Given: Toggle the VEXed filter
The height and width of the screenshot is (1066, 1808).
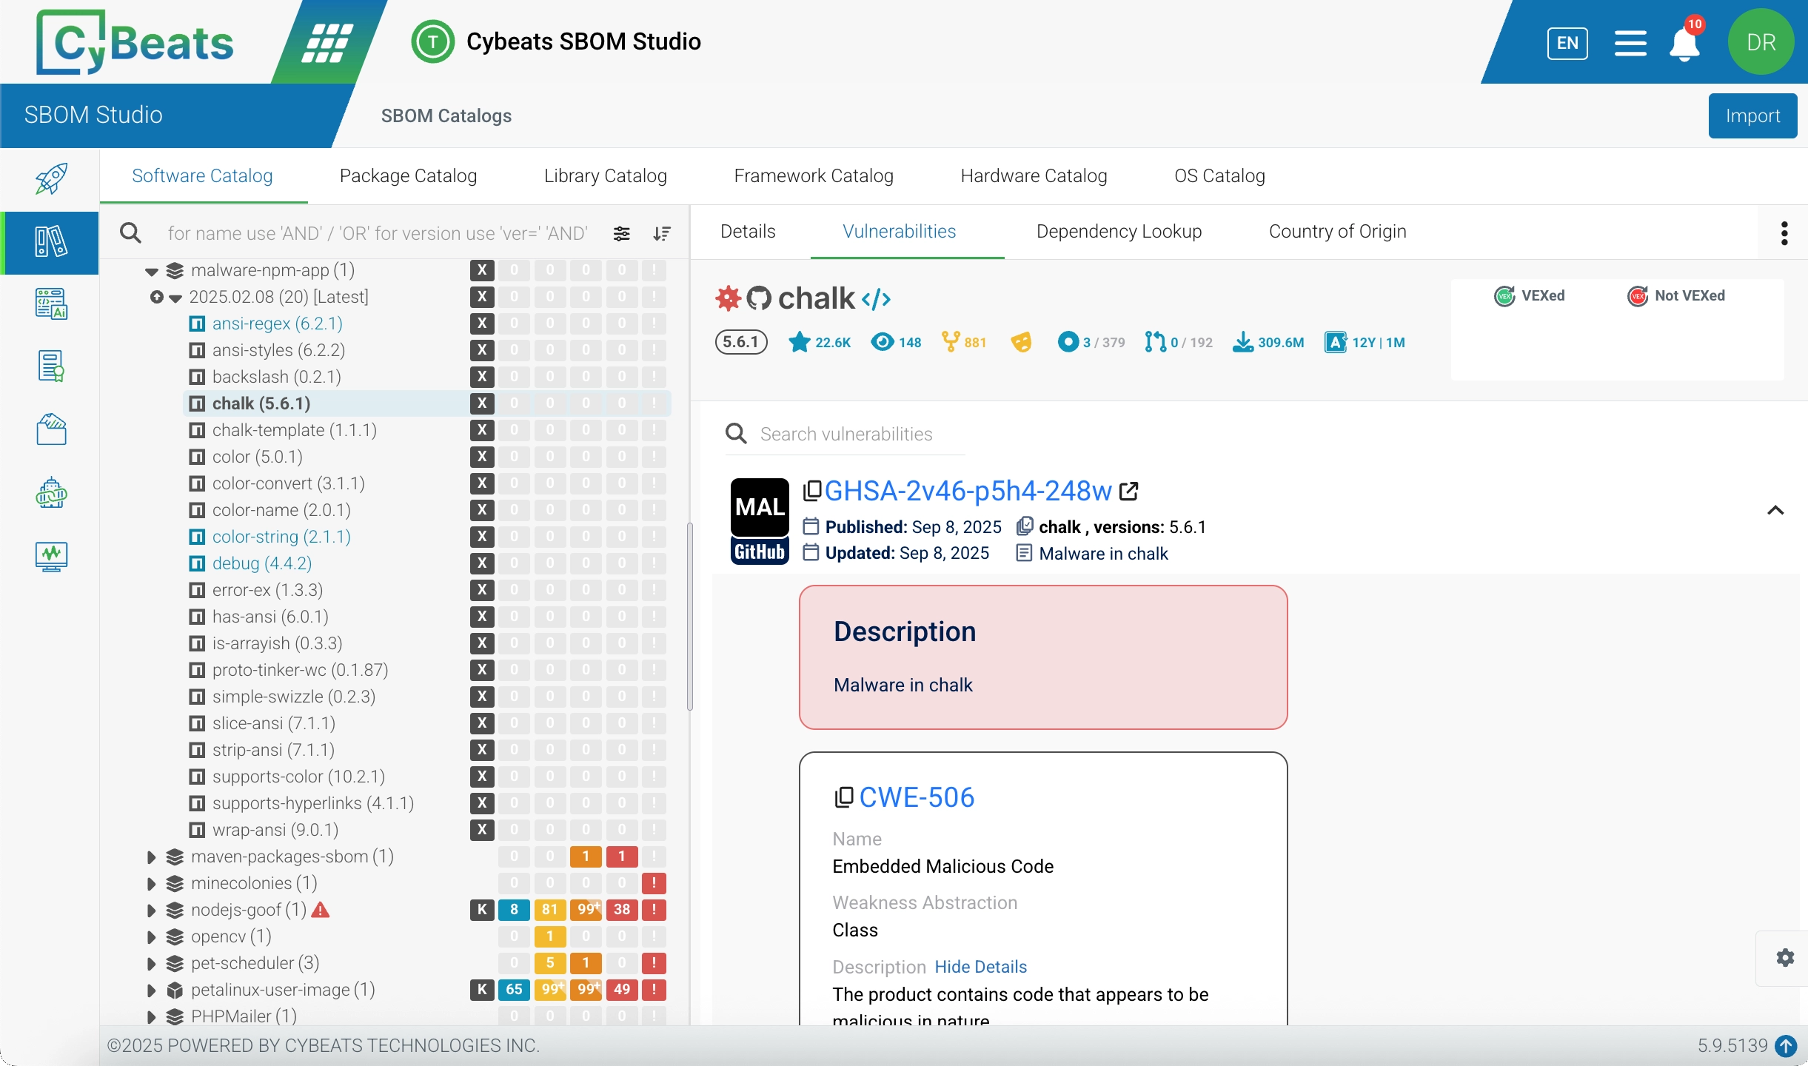Looking at the screenshot, I should point(1529,296).
